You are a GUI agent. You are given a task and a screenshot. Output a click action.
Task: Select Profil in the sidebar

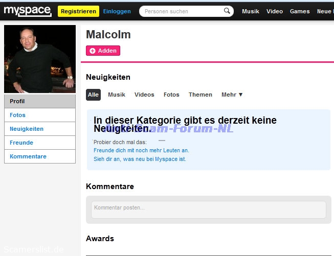point(40,101)
